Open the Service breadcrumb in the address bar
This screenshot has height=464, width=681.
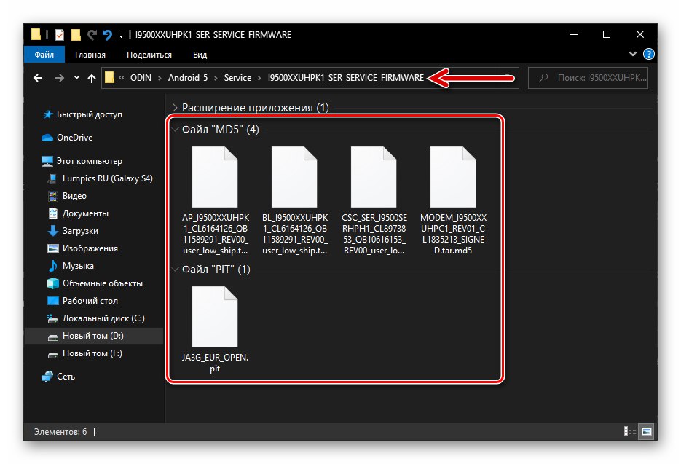coord(237,77)
